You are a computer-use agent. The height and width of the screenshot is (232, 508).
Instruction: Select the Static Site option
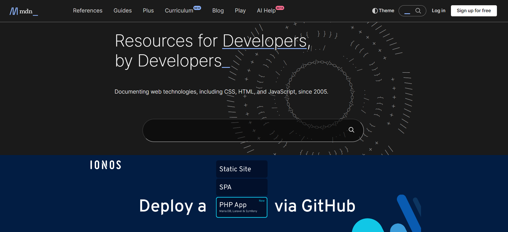[242, 169]
